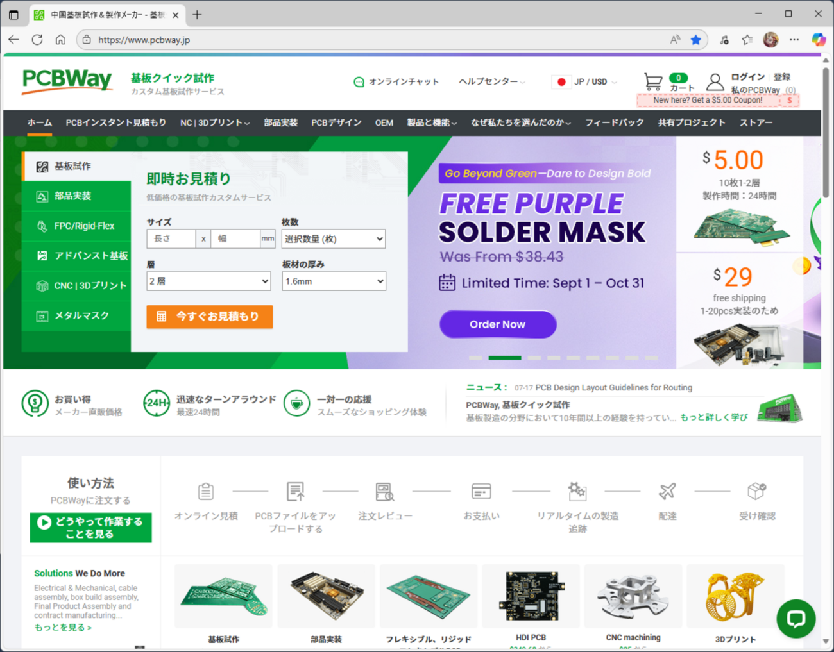Open the Read Aloud icon in address bar
The image size is (834, 652).
(x=675, y=40)
